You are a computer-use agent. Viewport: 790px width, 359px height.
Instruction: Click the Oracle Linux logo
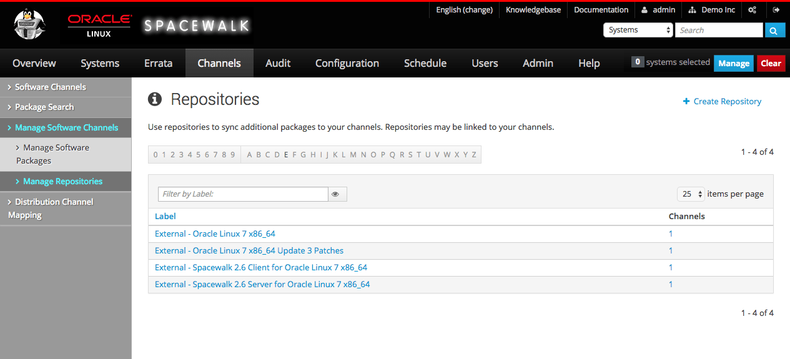coord(99,26)
